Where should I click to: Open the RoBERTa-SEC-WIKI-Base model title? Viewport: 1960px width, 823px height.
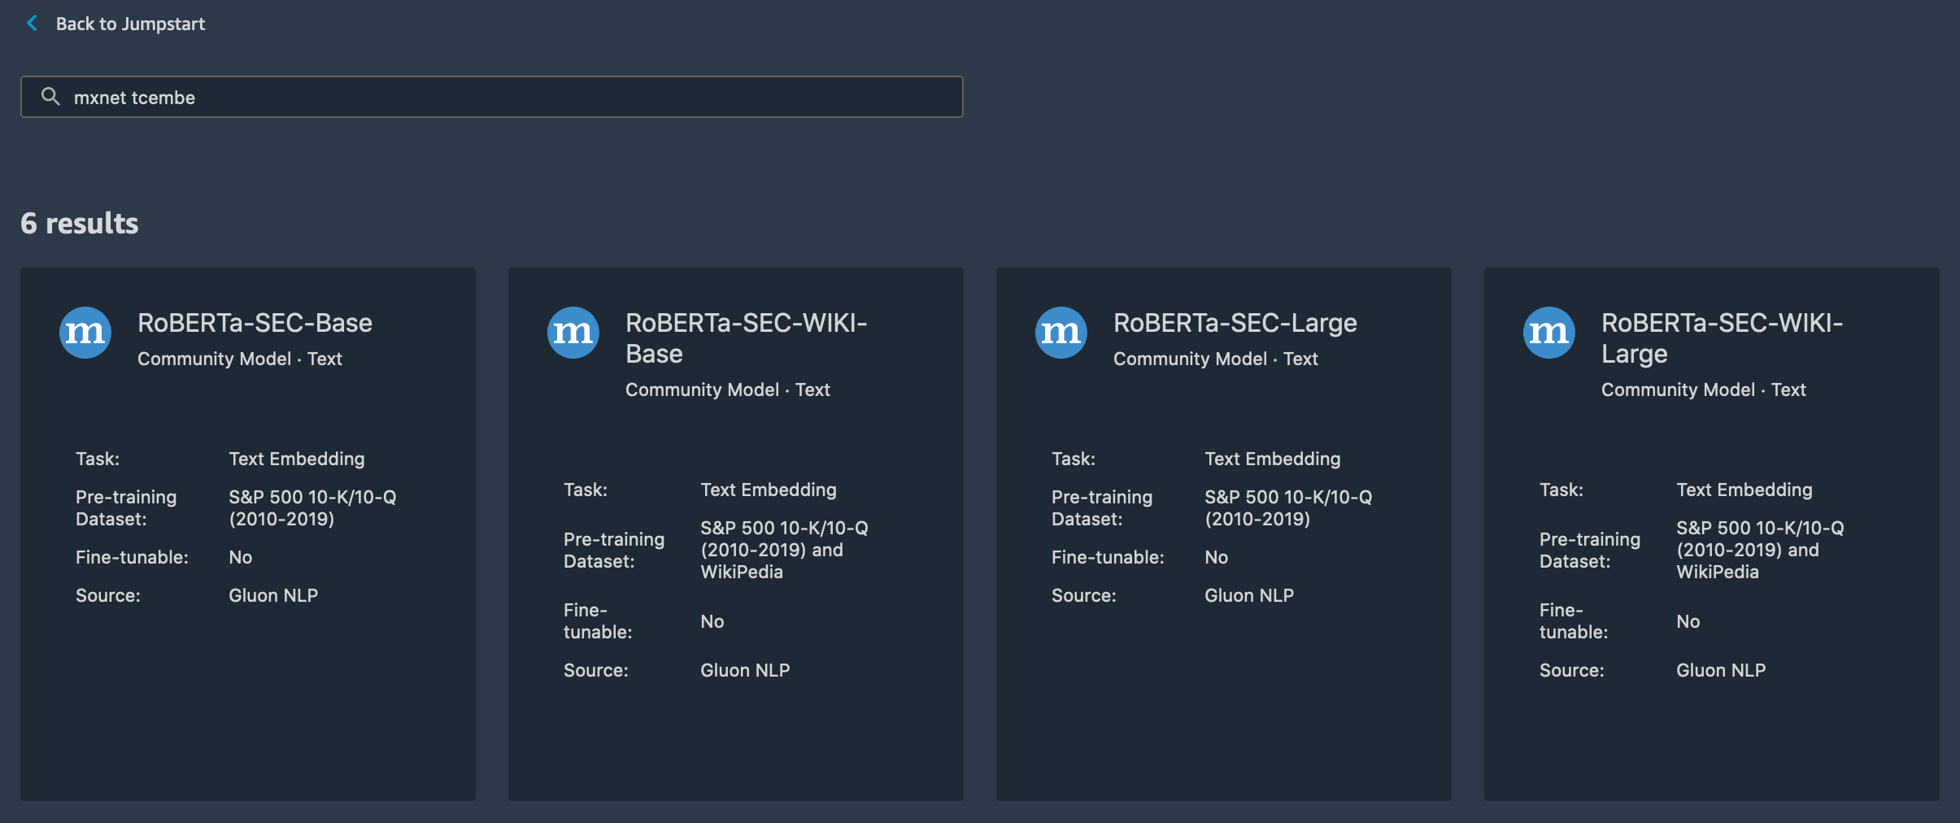pos(746,338)
